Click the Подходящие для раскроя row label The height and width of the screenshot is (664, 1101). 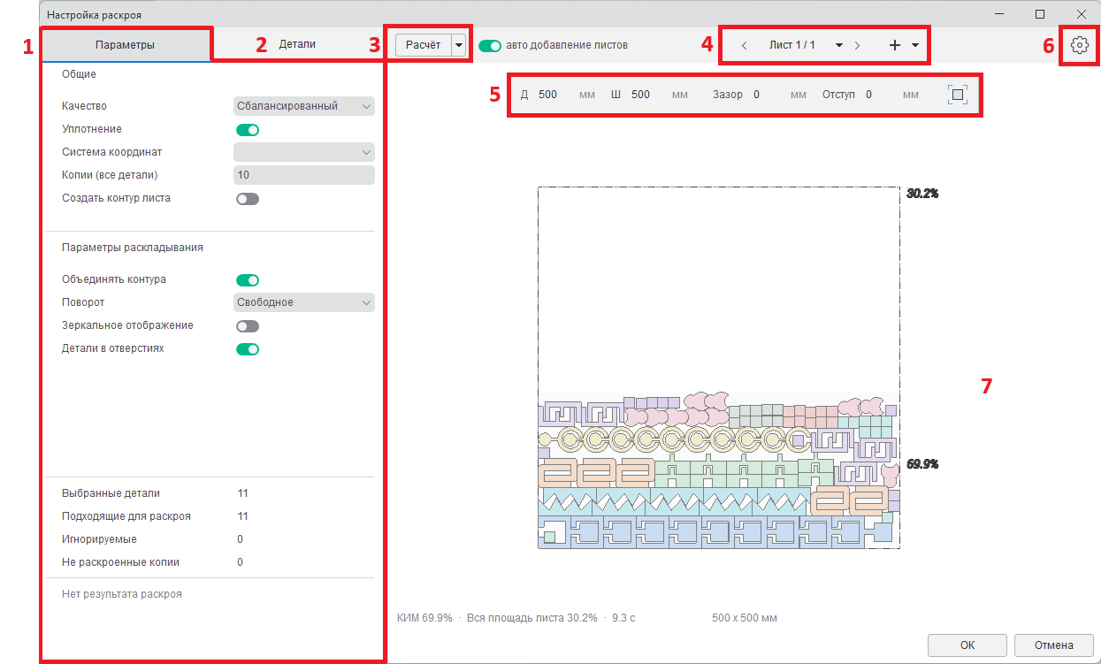126,516
